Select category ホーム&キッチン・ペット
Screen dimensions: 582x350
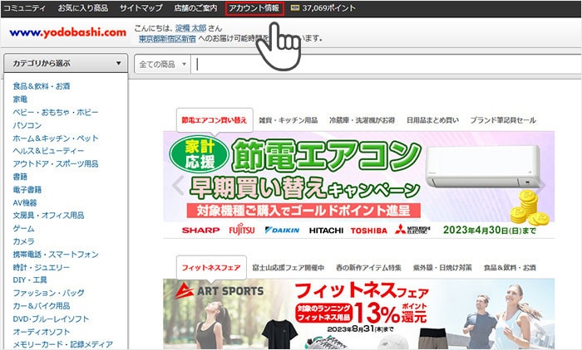pos(56,139)
